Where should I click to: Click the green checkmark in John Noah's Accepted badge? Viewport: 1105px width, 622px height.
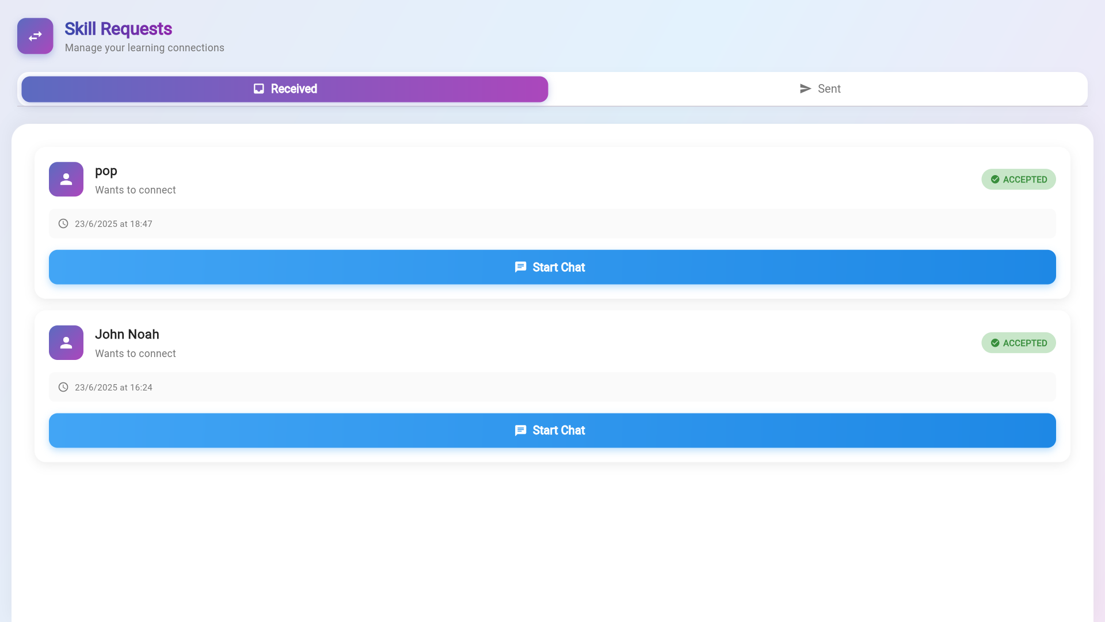pos(995,343)
